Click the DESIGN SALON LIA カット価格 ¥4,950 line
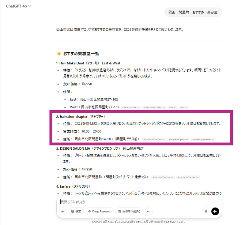This screenshot has height=225, width=245. point(77,169)
